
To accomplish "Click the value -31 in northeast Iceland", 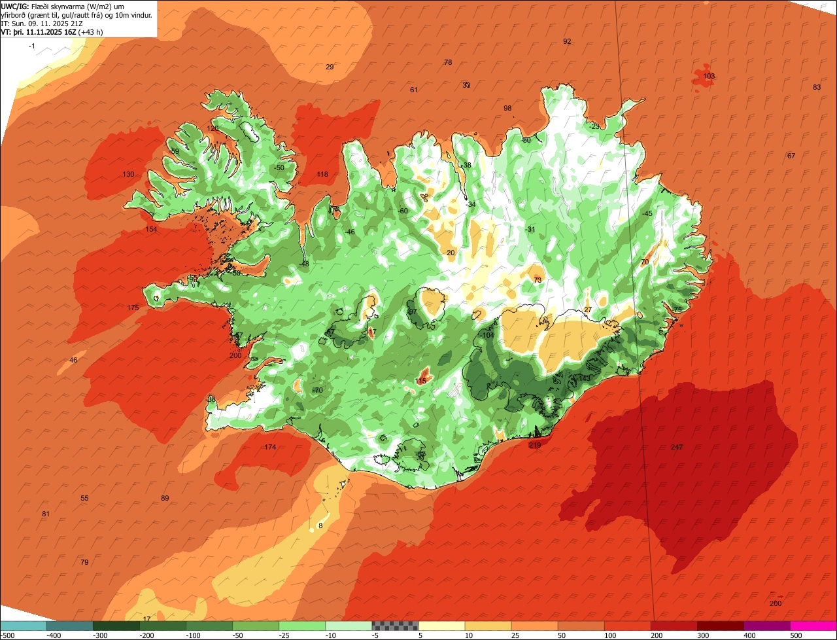I will click(530, 229).
